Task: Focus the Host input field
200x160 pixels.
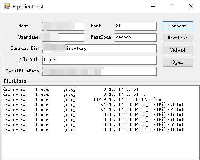Action: (63, 26)
